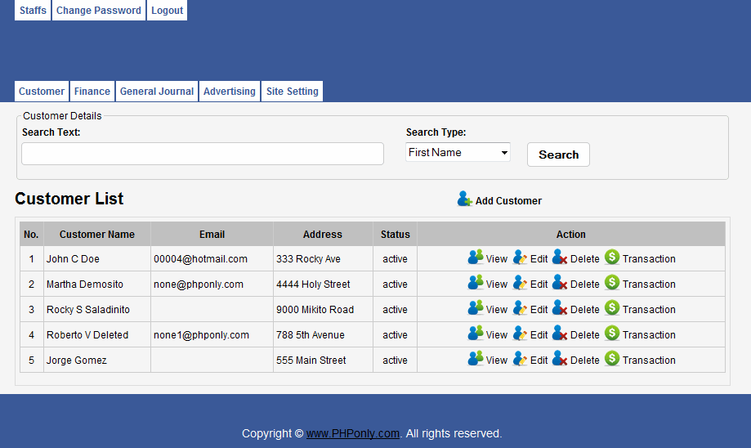
Task: Click the Delete icon for Martha Demosito
Action: (560, 283)
